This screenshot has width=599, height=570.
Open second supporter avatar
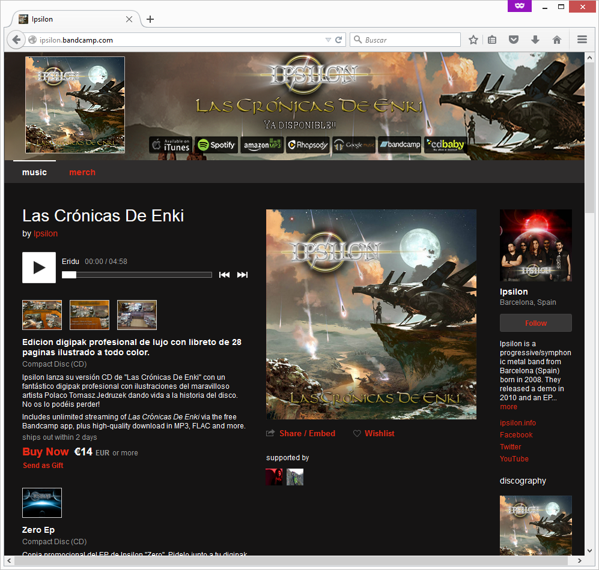click(295, 477)
